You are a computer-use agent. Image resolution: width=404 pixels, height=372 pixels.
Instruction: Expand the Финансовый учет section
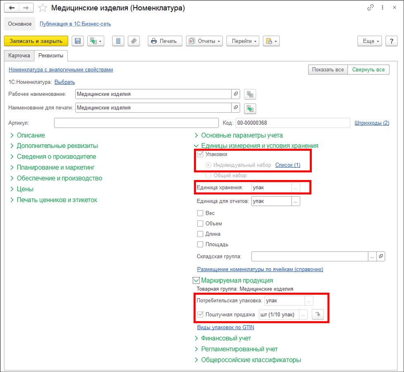(x=226, y=338)
